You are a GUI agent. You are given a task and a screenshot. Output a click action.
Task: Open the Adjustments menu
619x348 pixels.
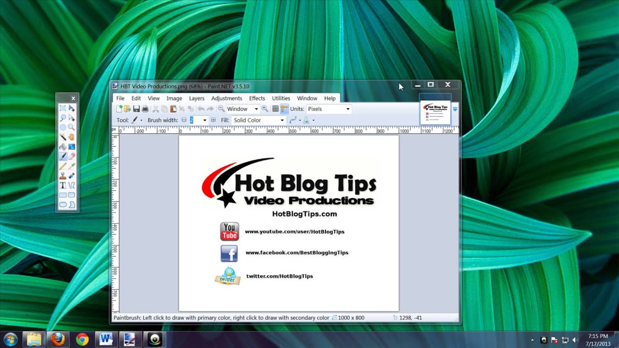point(226,98)
